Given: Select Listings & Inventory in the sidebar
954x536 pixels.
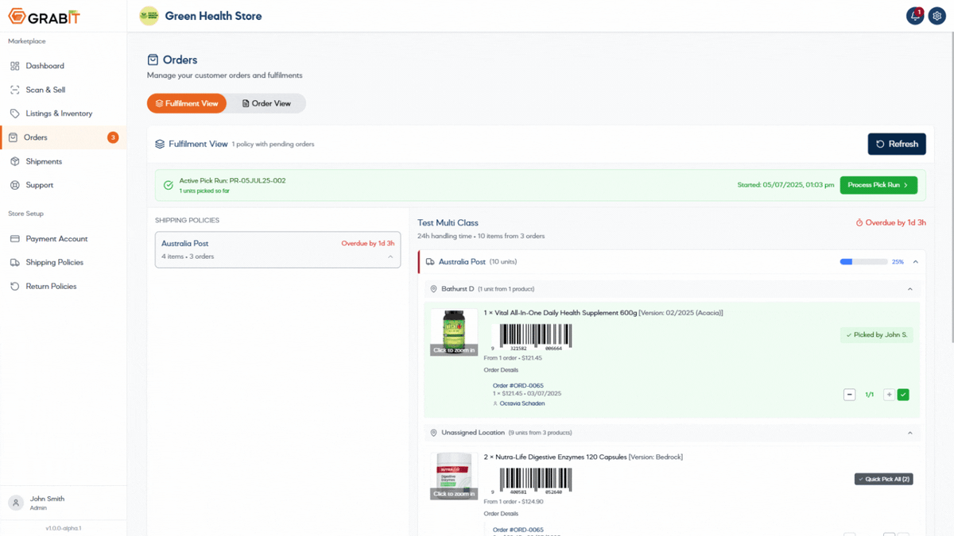Looking at the screenshot, I should coord(60,113).
